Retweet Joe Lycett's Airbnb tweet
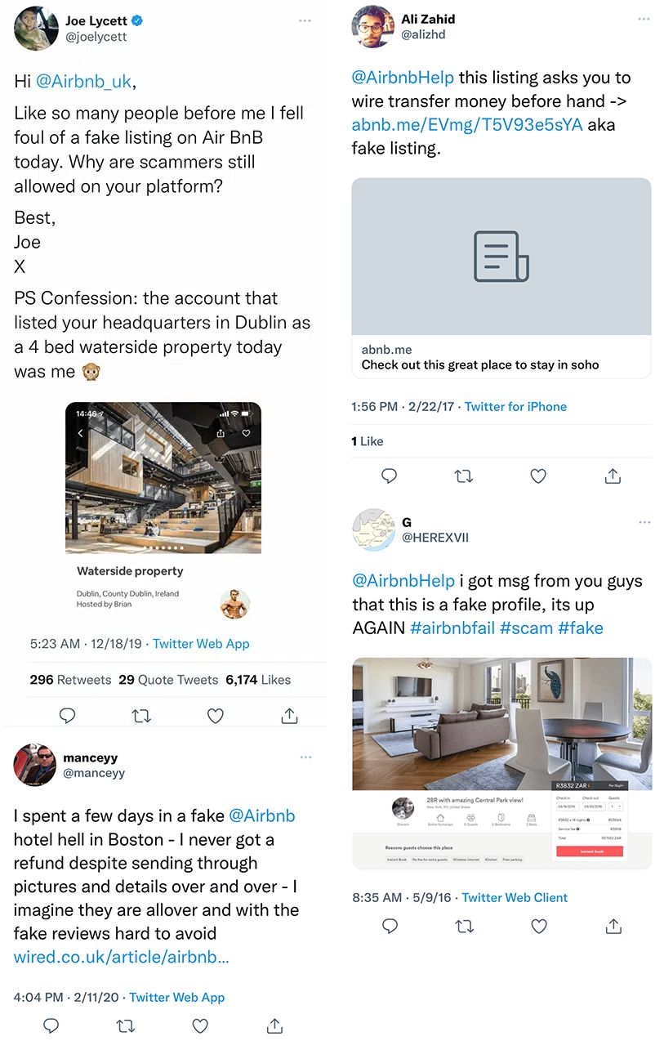664x1041 pixels. tap(141, 716)
